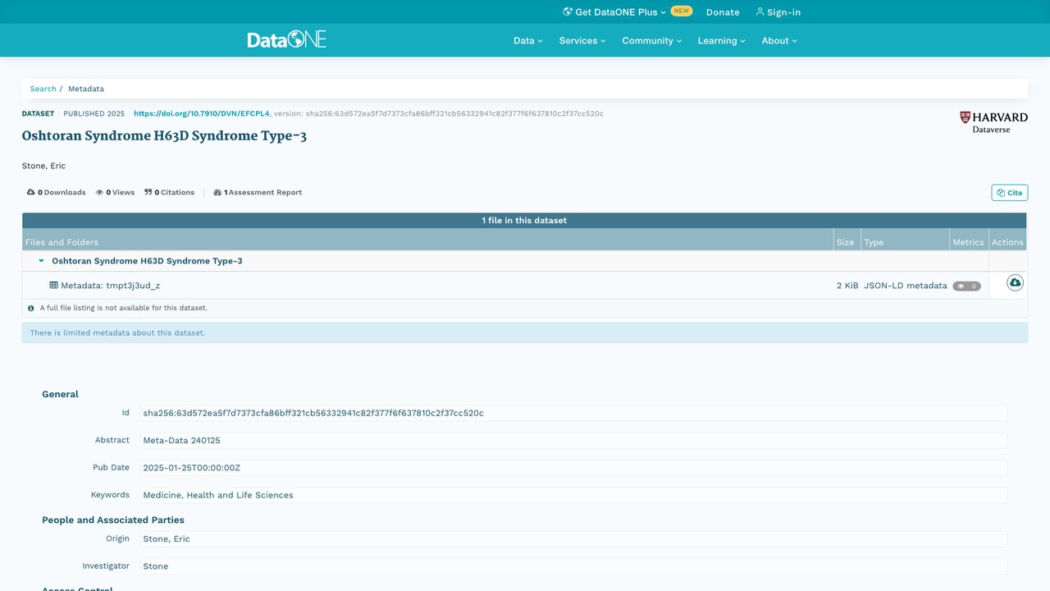Image resolution: width=1050 pixels, height=591 pixels.
Task: Click the gauge icon beside Assessment Report
Action: click(x=217, y=192)
